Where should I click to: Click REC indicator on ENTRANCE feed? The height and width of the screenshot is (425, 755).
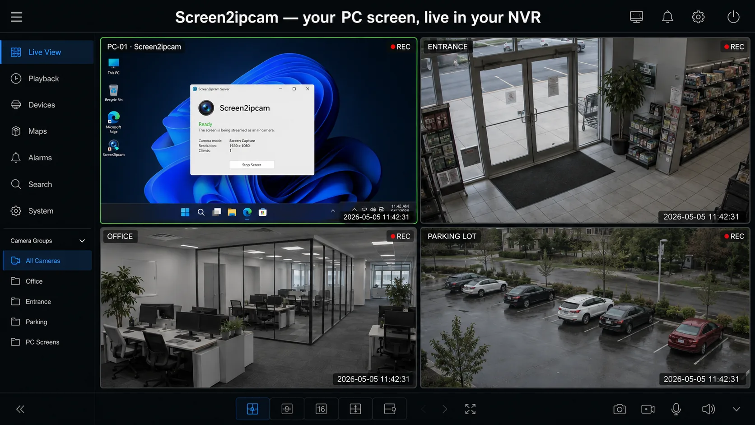click(734, 47)
